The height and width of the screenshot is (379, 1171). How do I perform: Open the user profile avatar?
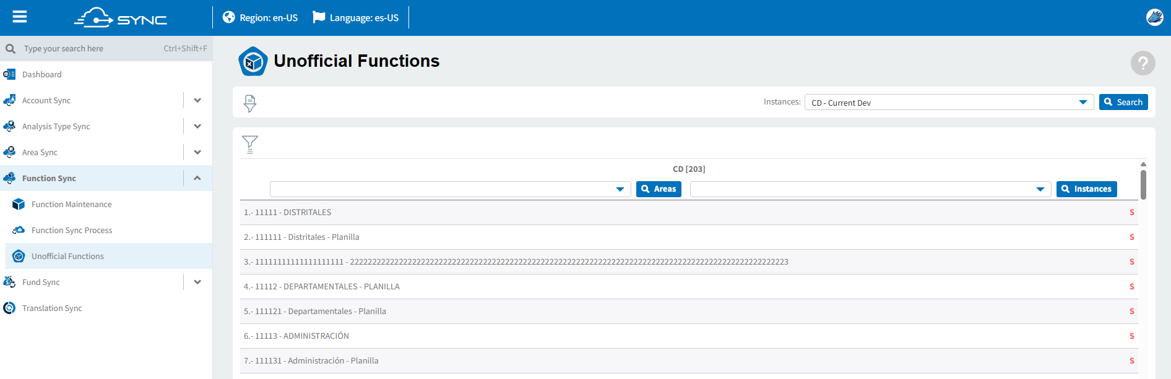click(x=1154, y=17)
